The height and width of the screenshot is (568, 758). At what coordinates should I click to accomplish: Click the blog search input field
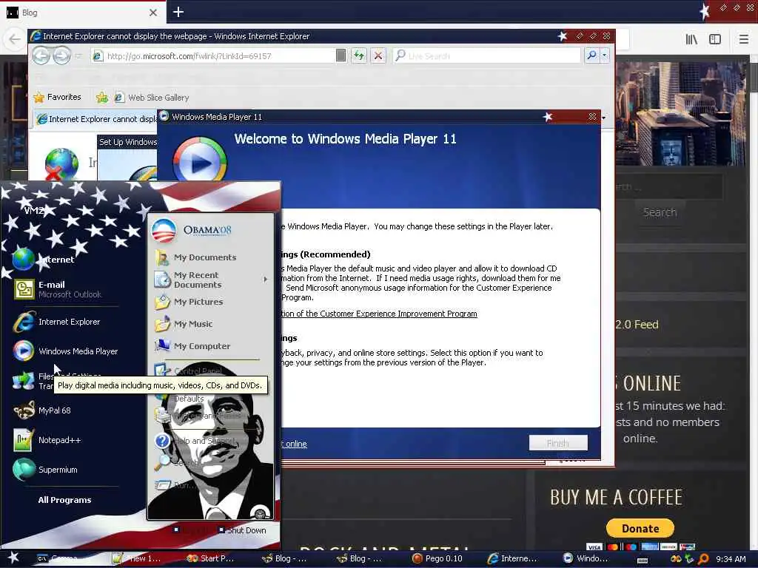[x=669, y=186]
